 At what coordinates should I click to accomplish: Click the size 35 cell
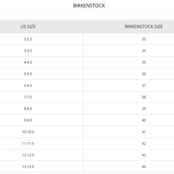point(144,62)
